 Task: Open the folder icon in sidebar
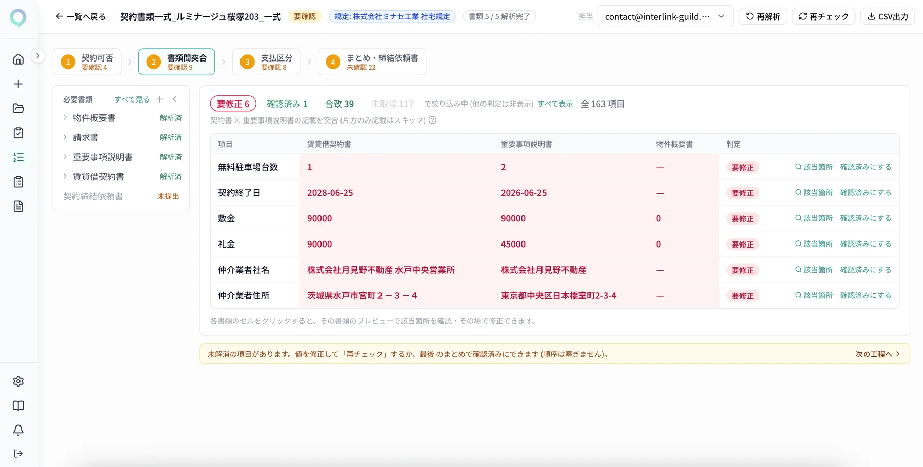[x=18, y=108]
